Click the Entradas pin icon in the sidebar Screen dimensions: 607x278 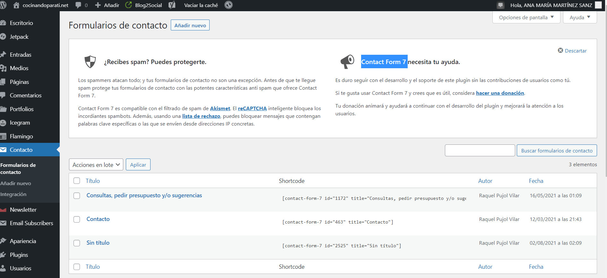point(3,54)
